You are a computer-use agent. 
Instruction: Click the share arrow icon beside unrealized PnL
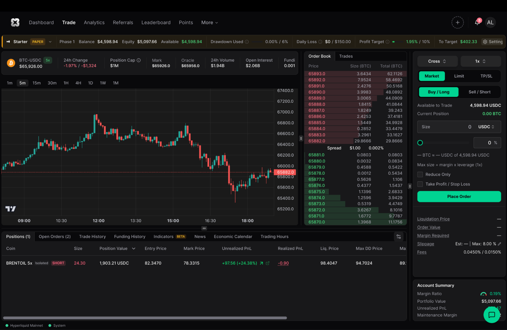tap(261, 263)
